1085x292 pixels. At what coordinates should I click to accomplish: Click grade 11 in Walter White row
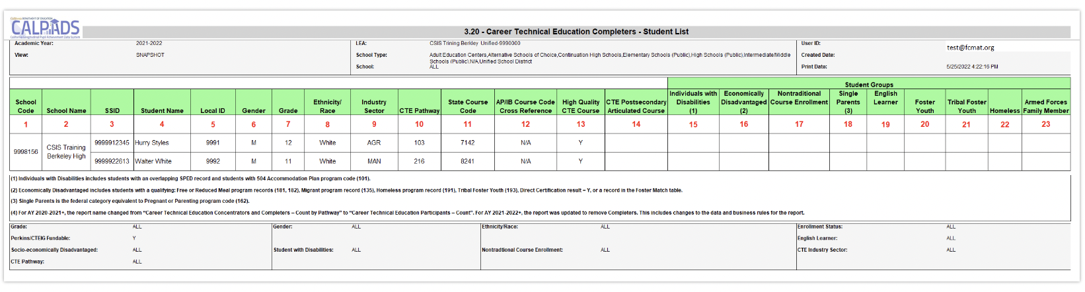[x=288, y=161]
